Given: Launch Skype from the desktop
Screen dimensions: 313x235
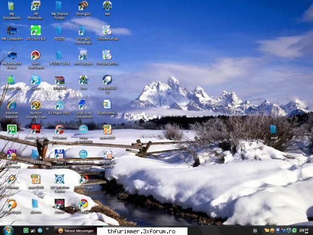Looking at the screenshot, I should click(x=36, y=82).
